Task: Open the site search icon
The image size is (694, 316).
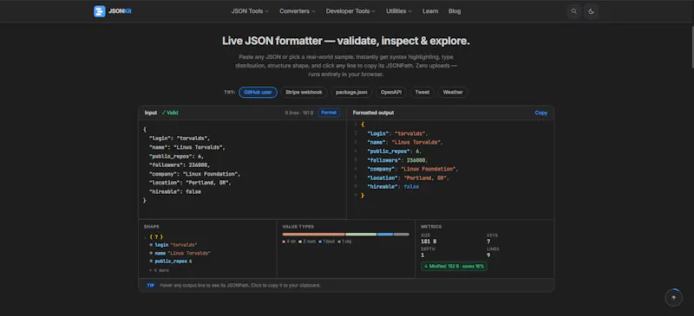Action: (574, 11)
